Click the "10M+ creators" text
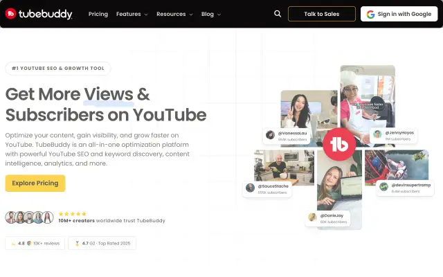This screenshot has height=277, width=443. [77, 220]
